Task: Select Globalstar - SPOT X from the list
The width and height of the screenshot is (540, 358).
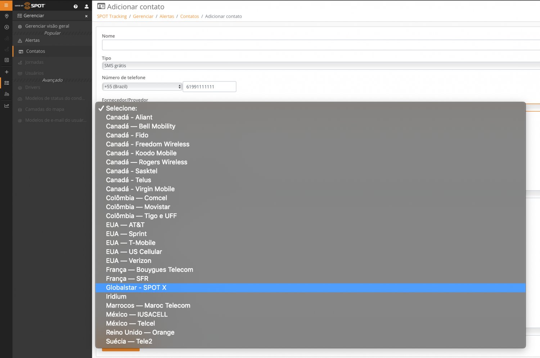Action: click(136, 288)
